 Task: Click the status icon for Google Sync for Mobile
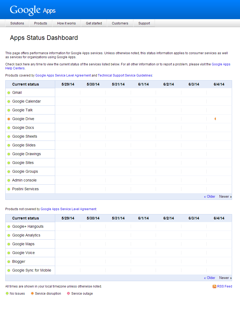(9, 270)
